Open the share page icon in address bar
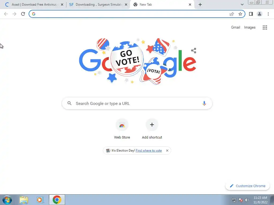 pos(232,14)
